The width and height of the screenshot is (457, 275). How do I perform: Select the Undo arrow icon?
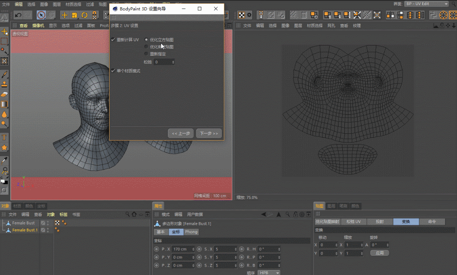[18, 15]
